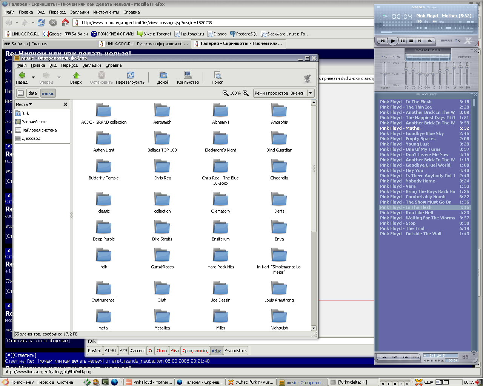Zoom out the file browser icon view
Image resolution: width=483 pixels, height=386 pixels.
226,93
